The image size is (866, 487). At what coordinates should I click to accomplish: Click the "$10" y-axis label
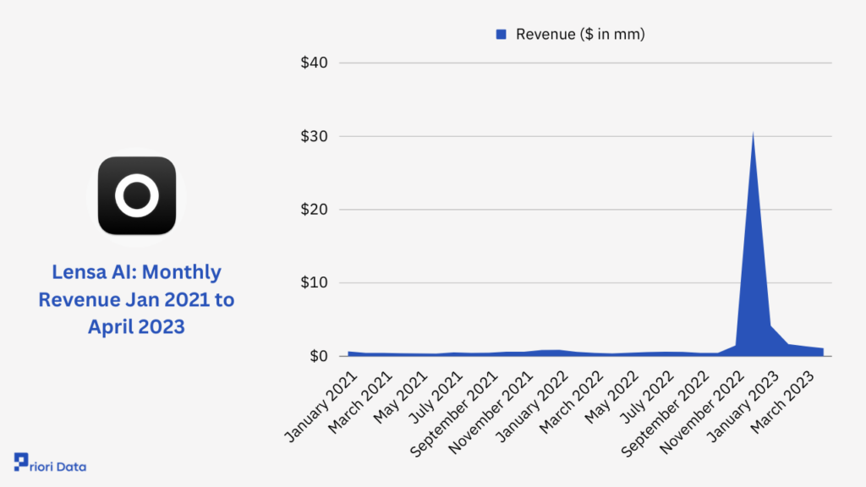point(314,282)
